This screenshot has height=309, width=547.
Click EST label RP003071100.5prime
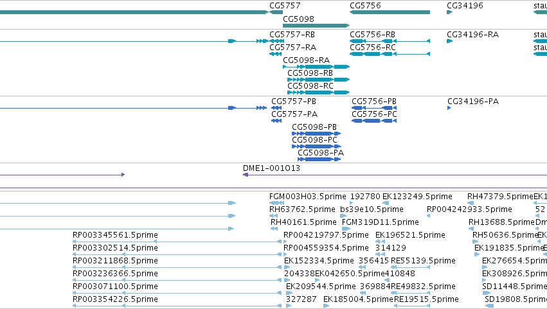coord(115,287)
